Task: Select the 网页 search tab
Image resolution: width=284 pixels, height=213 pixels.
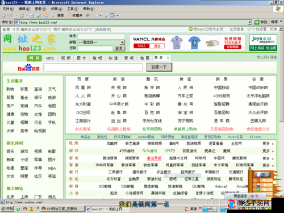Action: [x=34, y=58]
